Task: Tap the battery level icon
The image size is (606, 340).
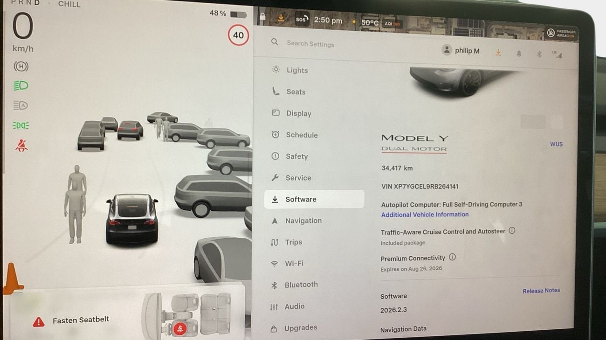Action: [x=238, y=14]
